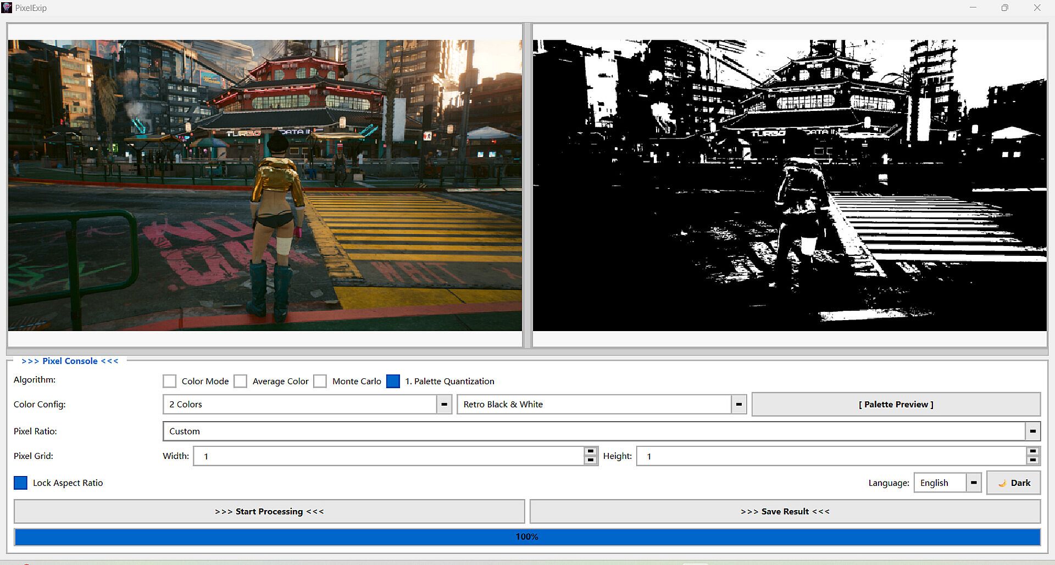Decrease the pixel grid Width value

[591, 460]
